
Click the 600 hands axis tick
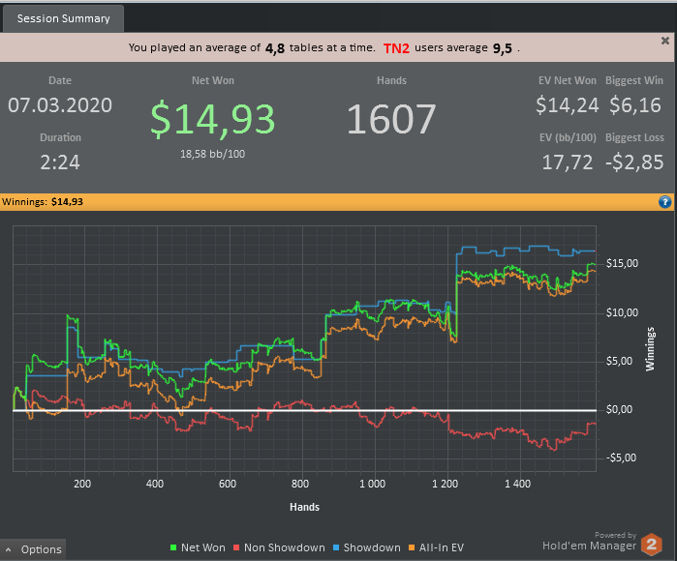(x=227, y=484)
